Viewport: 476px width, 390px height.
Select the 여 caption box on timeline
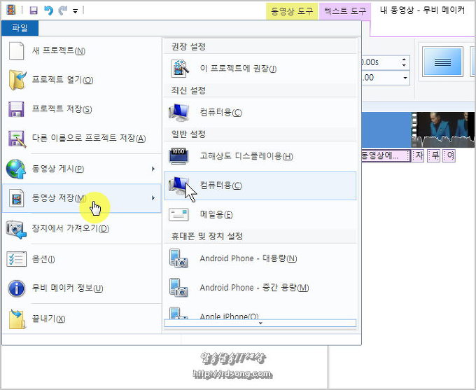point(449,156)
